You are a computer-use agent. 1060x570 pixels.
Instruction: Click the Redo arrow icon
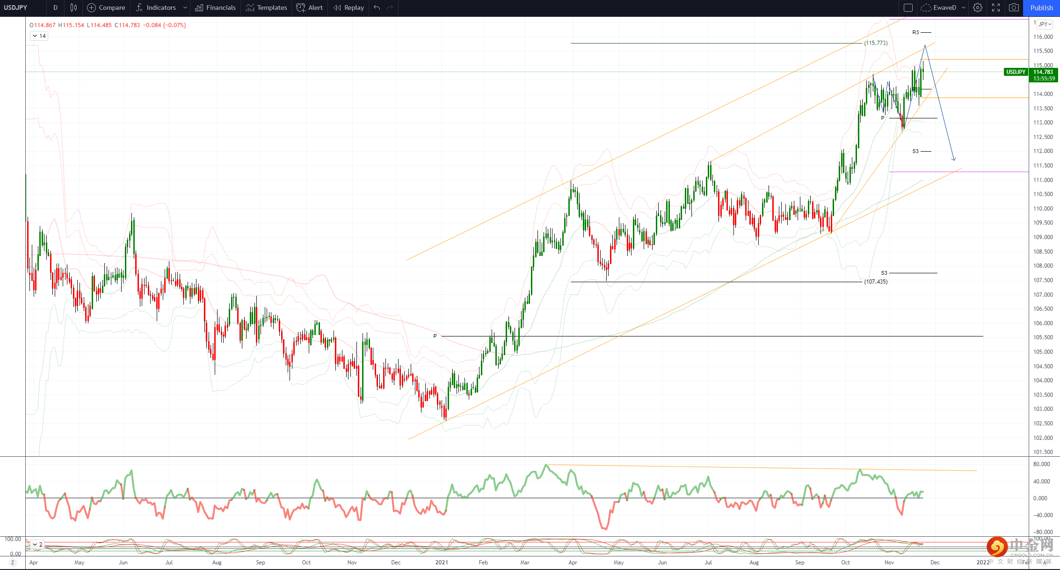pyautogui.click(x=390, y=7)
